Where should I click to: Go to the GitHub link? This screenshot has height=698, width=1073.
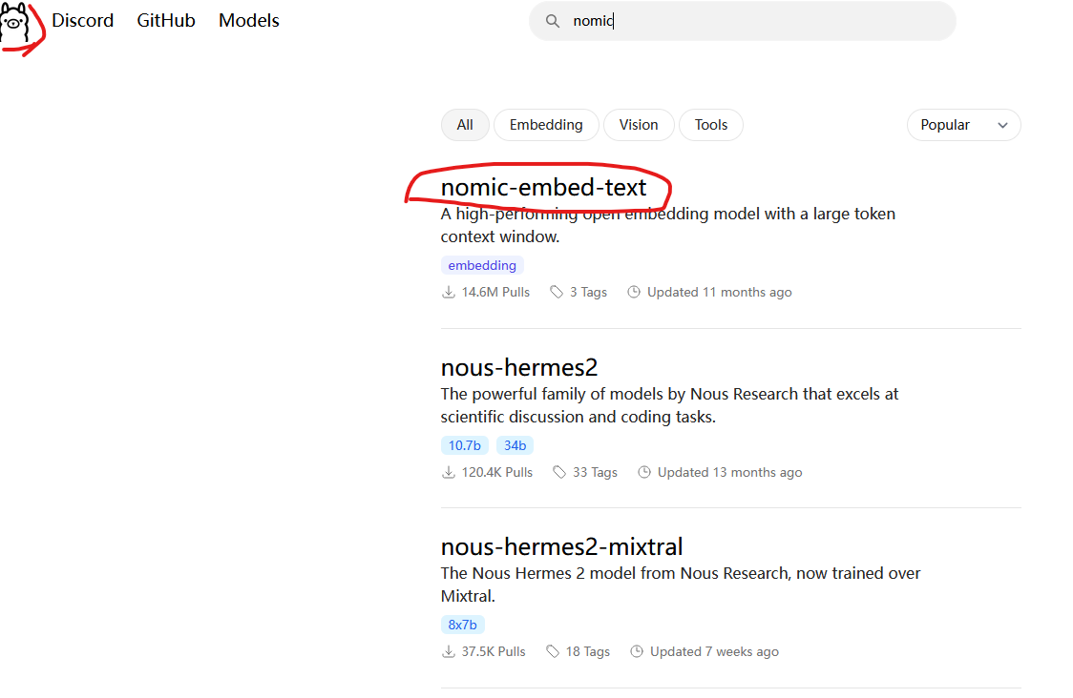click(x=166, y=20)
